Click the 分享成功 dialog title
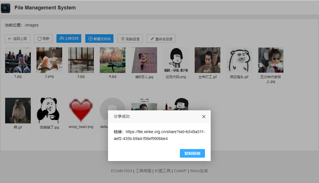Image resolution: width=319 pixels, height=183 pixels. [x=122, y=117]
